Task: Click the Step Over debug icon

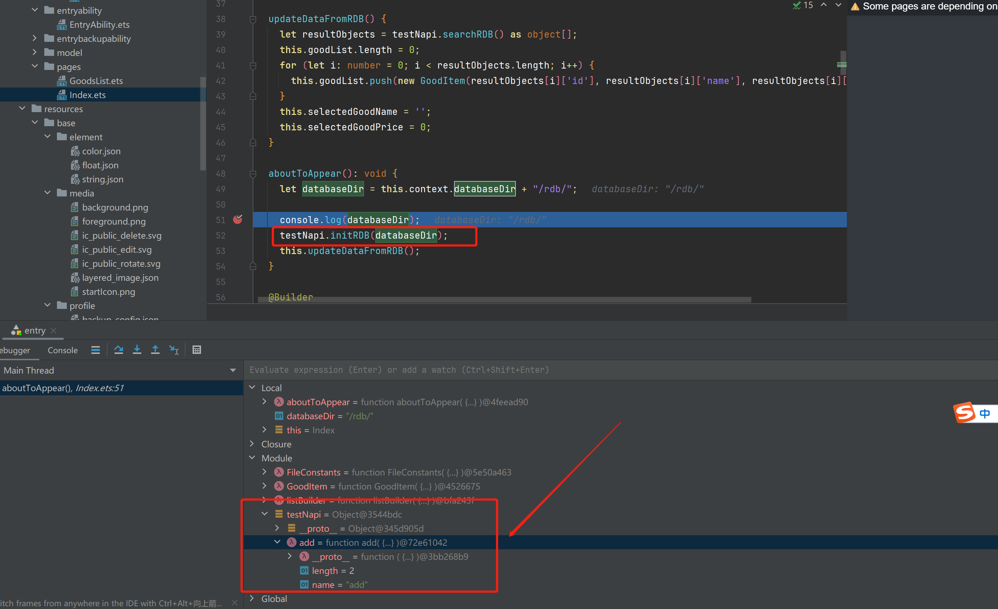Action: tap(118, 350)
